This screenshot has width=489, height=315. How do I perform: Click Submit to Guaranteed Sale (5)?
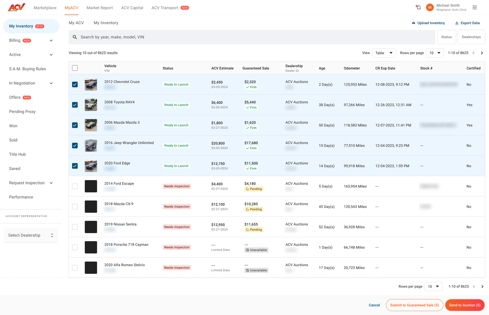point(414,305)
